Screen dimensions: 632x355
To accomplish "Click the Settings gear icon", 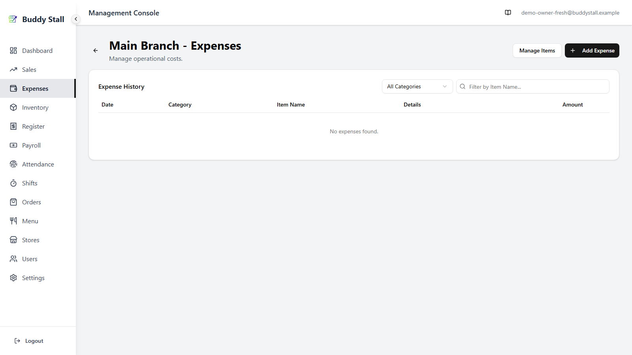I will pyautogui.click(x=13, y=278).
